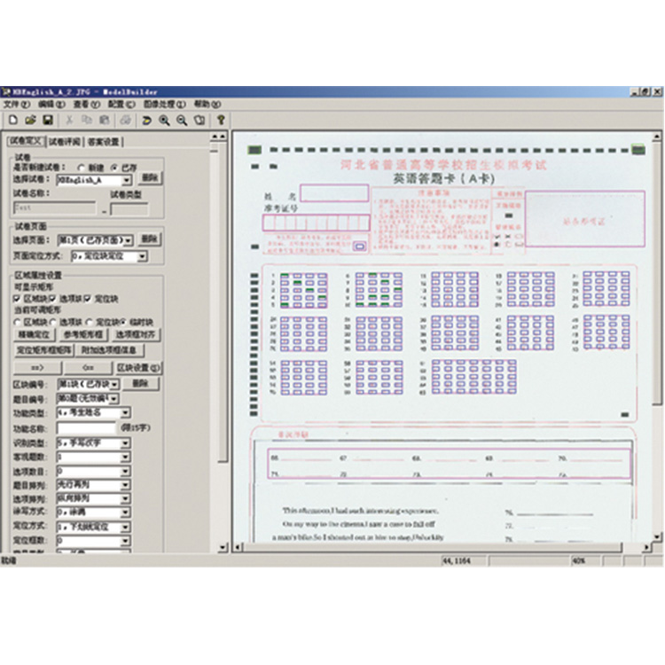
Task: Open the 编辑 menu
Action: point(51,104)
